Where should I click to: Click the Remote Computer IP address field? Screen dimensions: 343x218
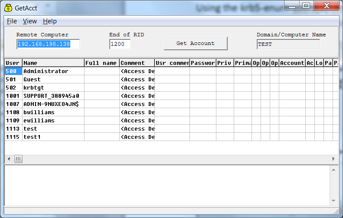pos(49,44)
